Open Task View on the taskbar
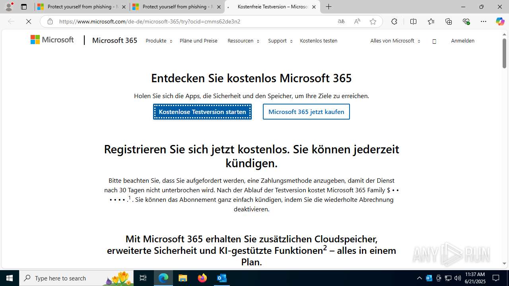The height and width of the screenshot is (286, 509). tap(143, 278)
